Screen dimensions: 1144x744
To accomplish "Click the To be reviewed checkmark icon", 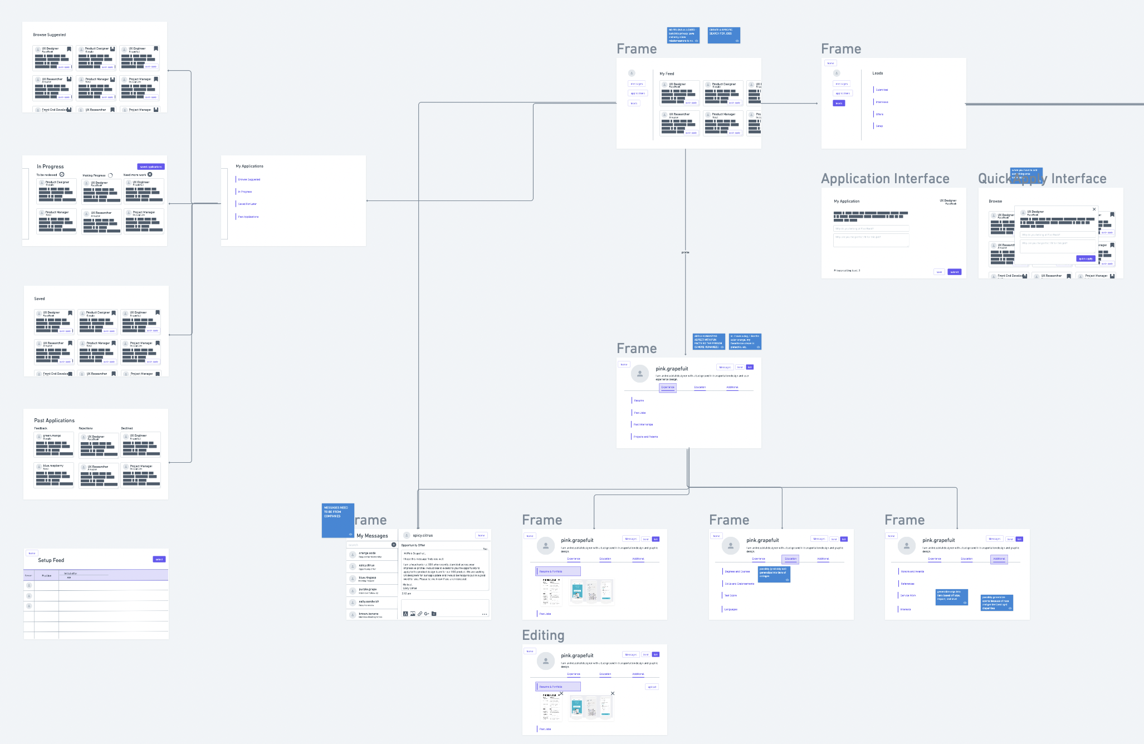I will click(62, 174).
